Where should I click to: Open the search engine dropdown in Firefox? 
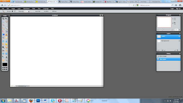coord(138,5)
